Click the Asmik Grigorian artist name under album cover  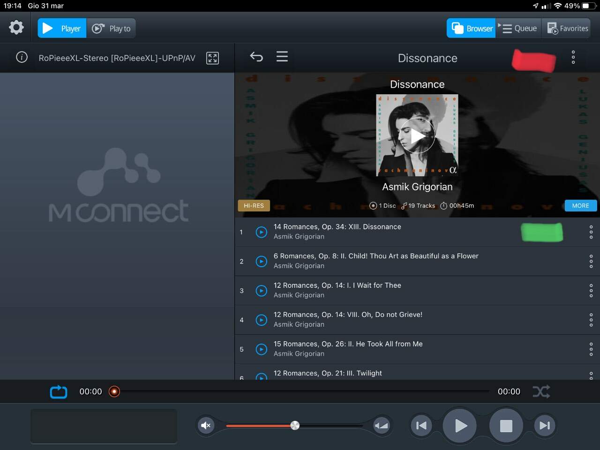click(x=417, y=187)
